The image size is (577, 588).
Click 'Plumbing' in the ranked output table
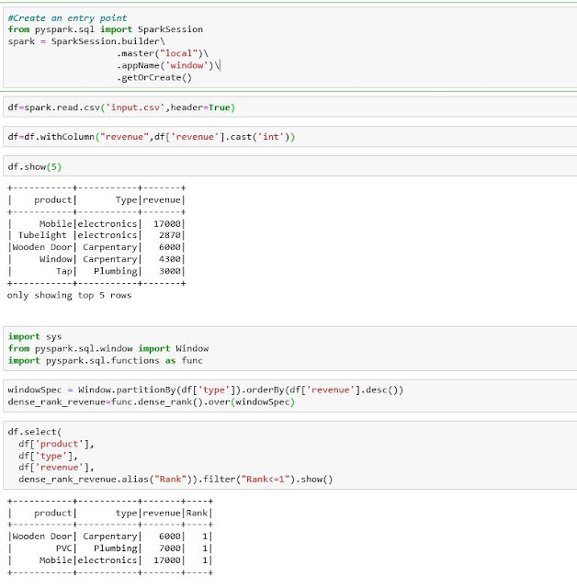116,548
